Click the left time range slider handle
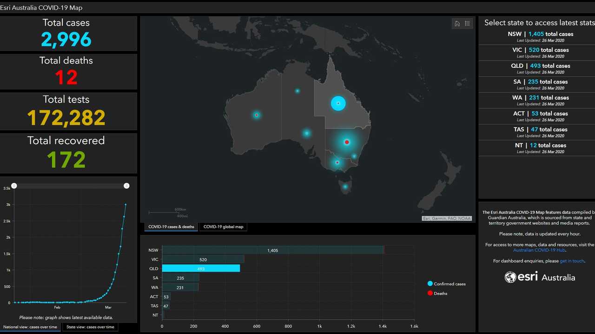The width and height of the screenshot is (595, 334). coord(14,186)
